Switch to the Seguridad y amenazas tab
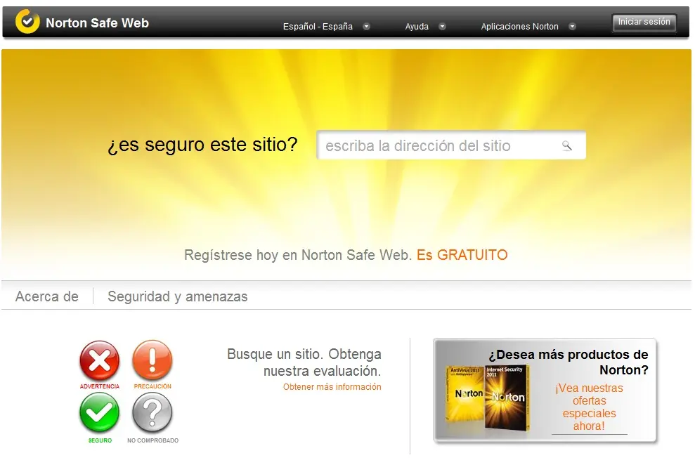The height and width of the screenshot is (465, 695). coord(178,296)
